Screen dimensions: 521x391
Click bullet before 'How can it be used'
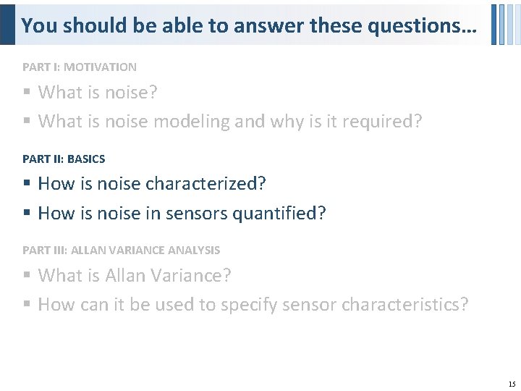26,305
